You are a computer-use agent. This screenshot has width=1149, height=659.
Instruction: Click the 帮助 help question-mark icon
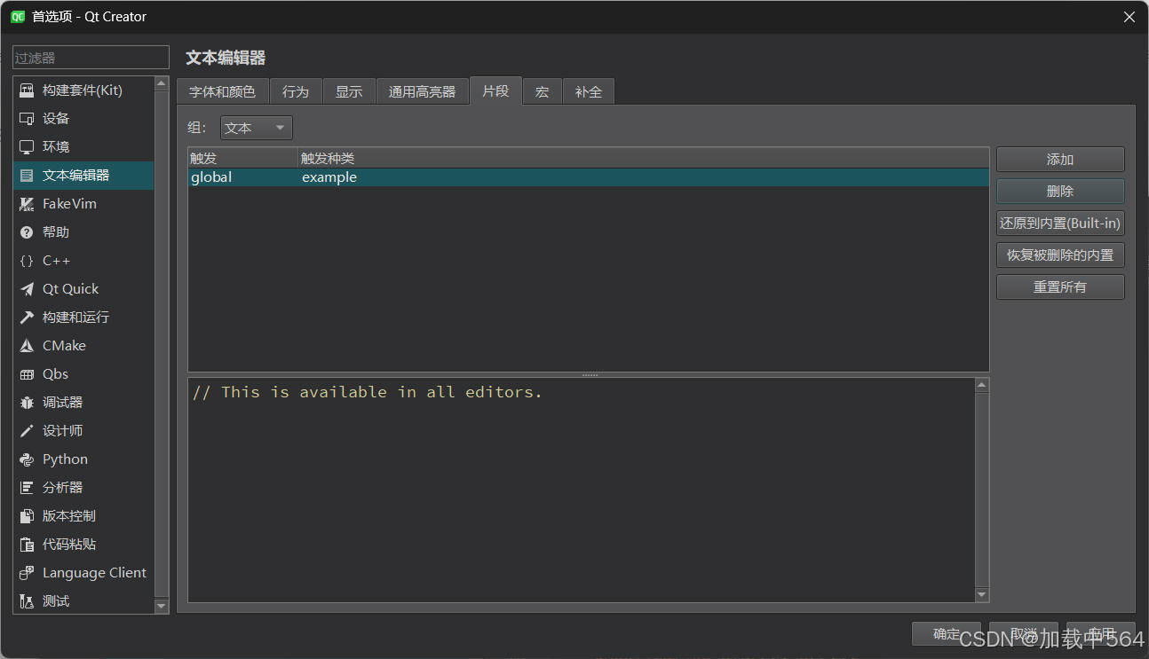coord(27,232)
